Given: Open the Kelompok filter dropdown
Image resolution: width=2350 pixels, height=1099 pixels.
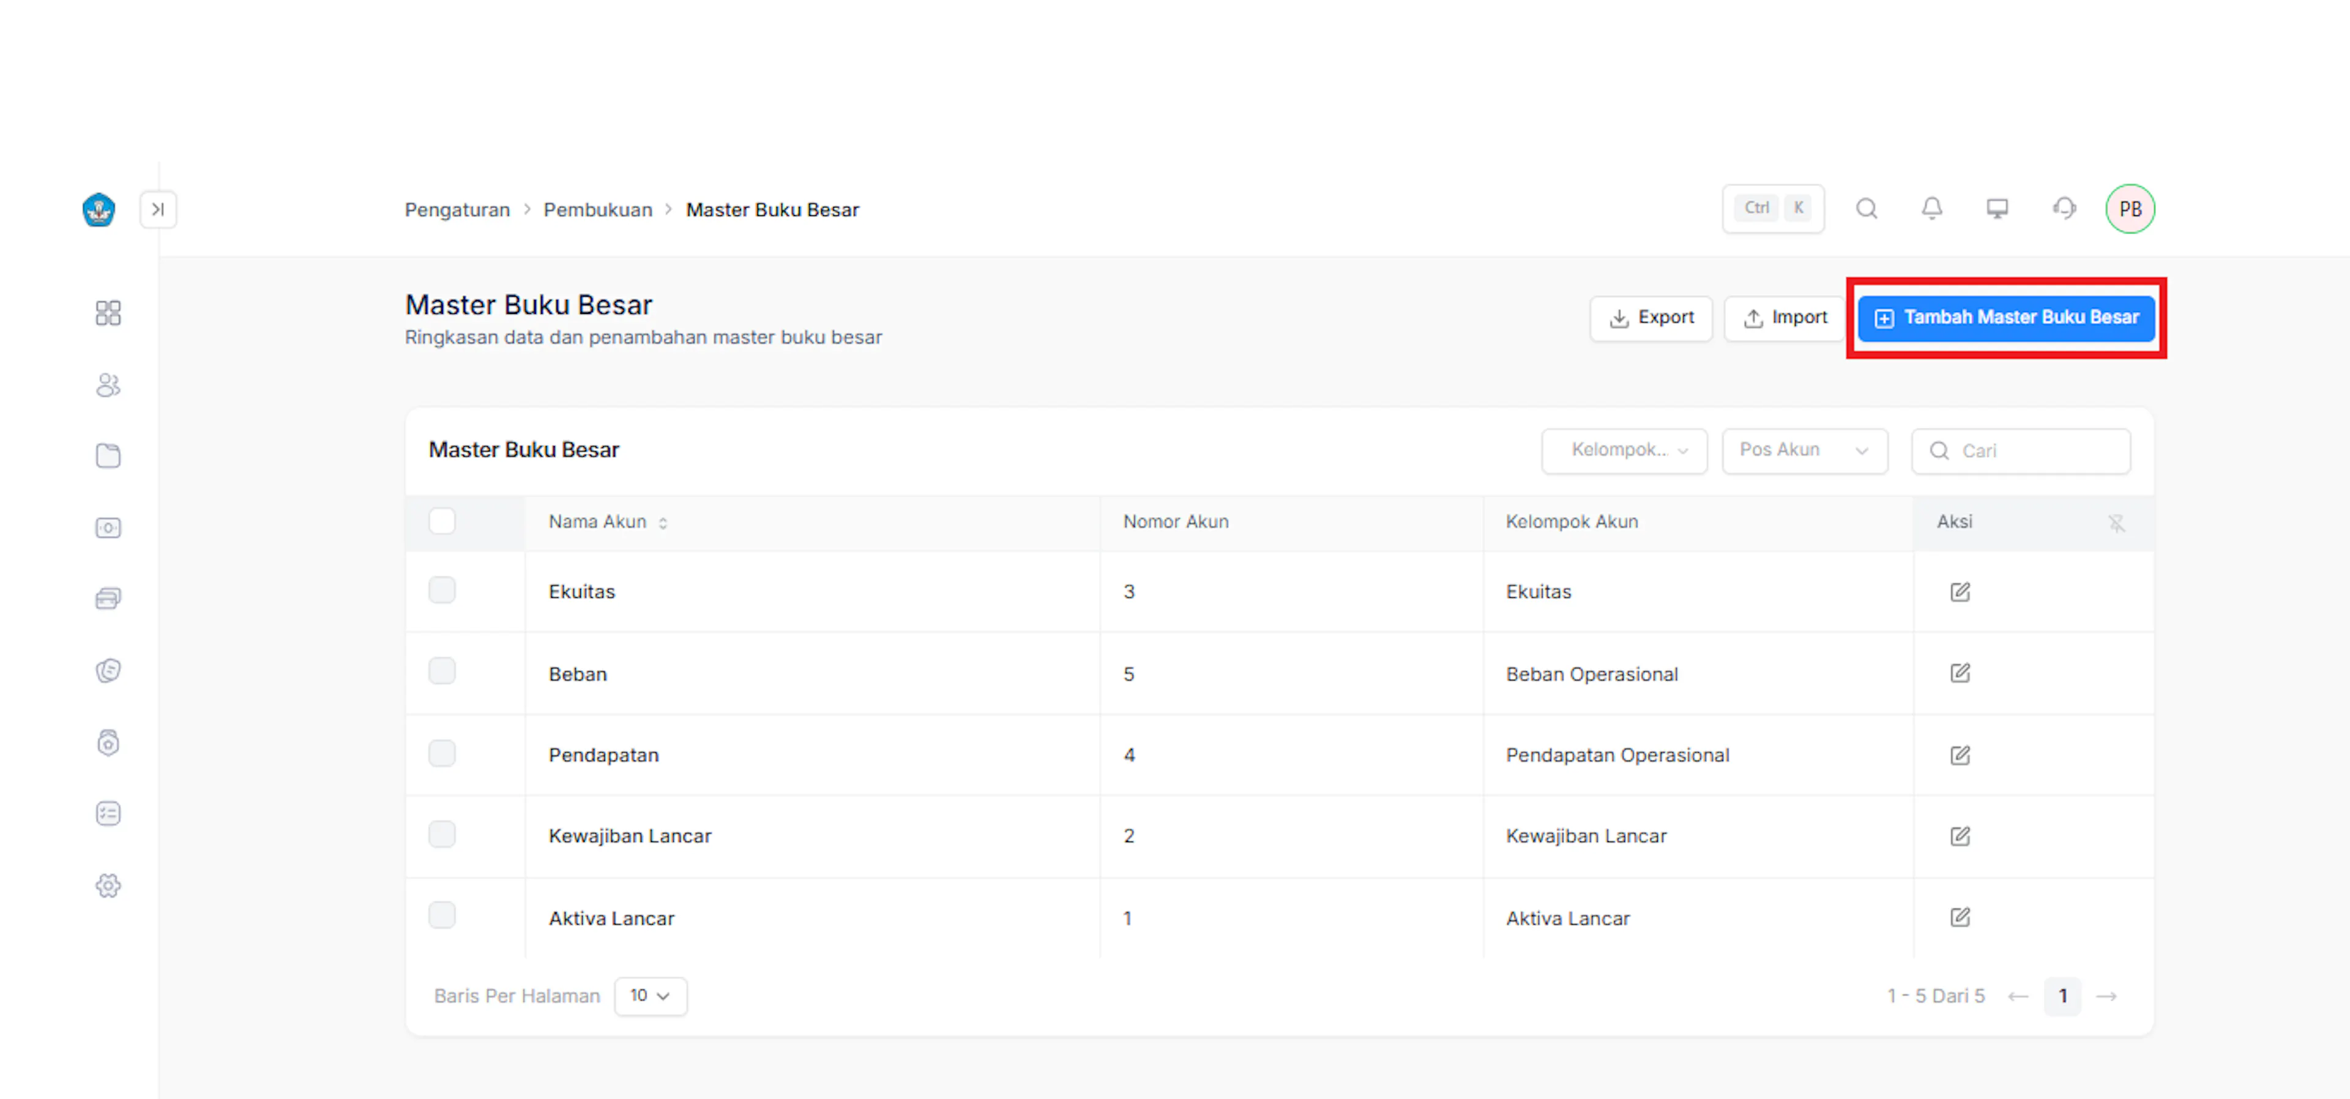Looking at the screenshot, I should pyautogui.click(x=1624, y=450).
